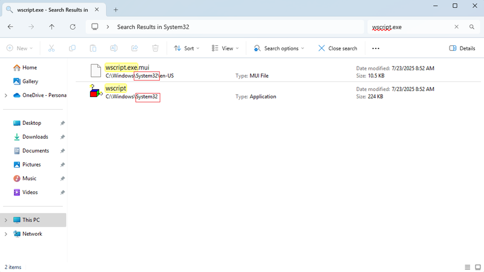This screenshot has width=484, height=272.
Task: Open the See more ellipsis menu
Action: point(376,48)
